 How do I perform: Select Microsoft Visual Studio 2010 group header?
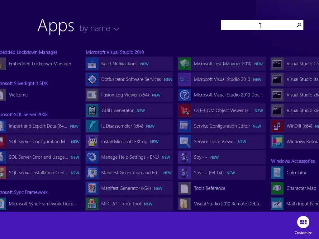pos(115,52)
